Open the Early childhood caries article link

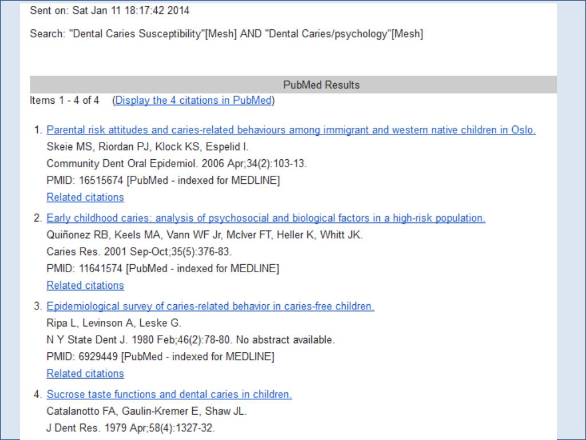[x=266, y=218]
